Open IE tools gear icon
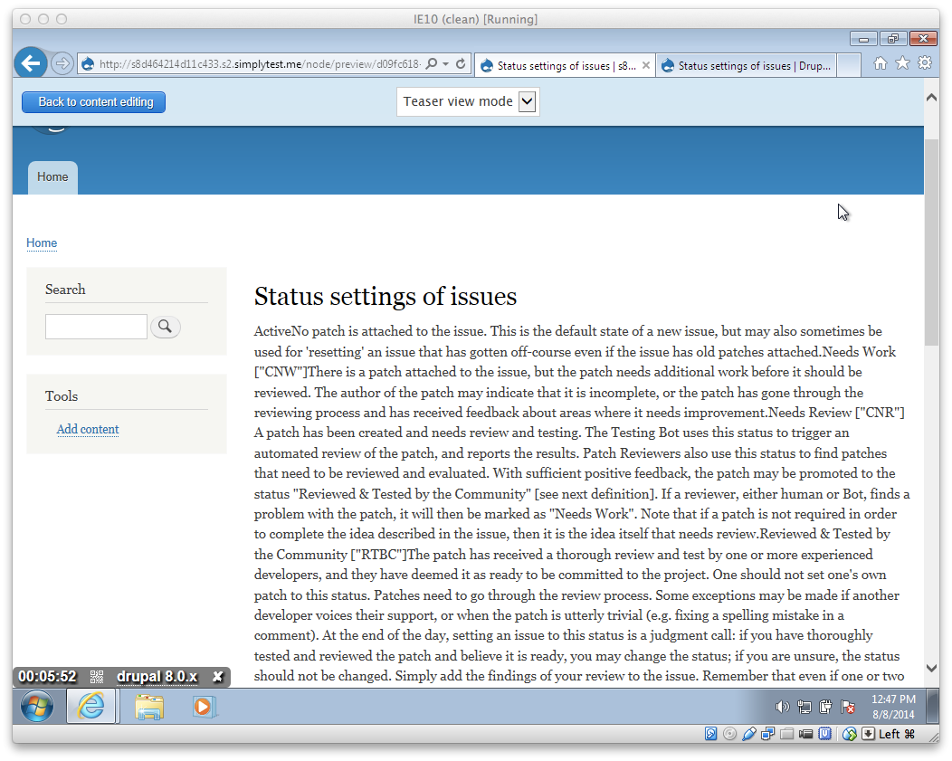This screenshot has height=761, width=952. [x=925, y=63]
